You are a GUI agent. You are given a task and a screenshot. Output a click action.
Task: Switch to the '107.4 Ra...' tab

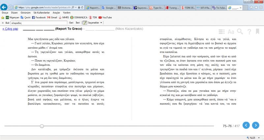coord(204,8)
